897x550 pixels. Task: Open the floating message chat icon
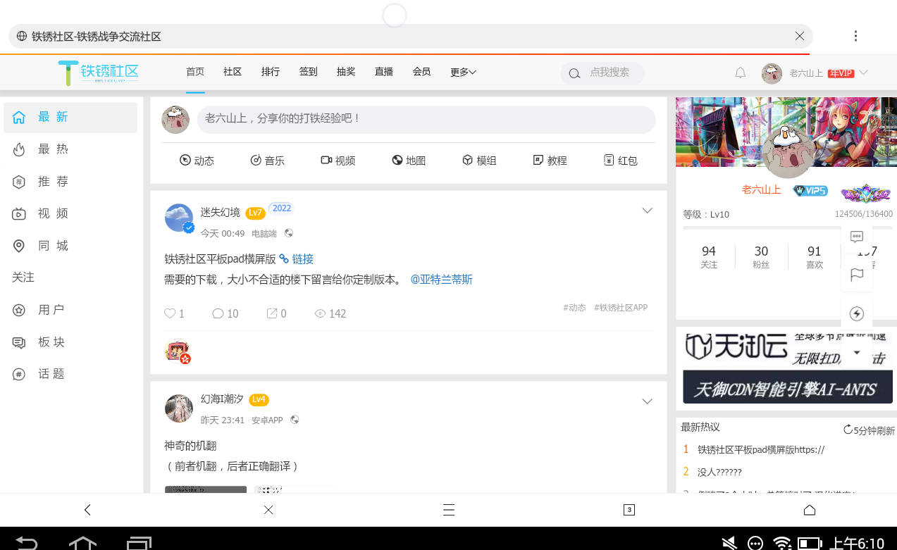857,237
